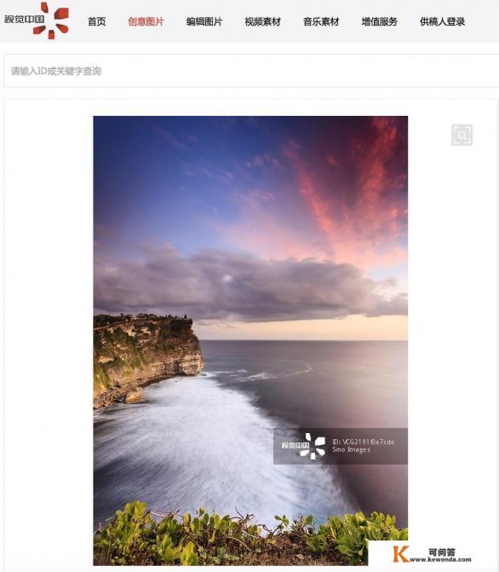Go to 编辑图片 section
This screenshot has height=572, width=499.
click(204, 21)
